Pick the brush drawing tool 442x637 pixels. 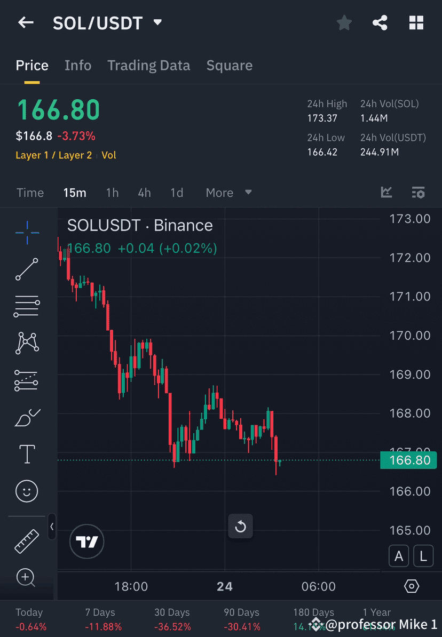point(27,417)
